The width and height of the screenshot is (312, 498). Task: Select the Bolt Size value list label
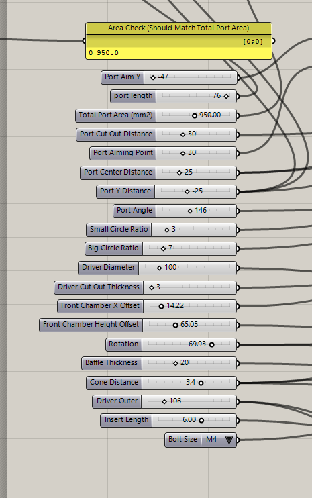point(183,440)
